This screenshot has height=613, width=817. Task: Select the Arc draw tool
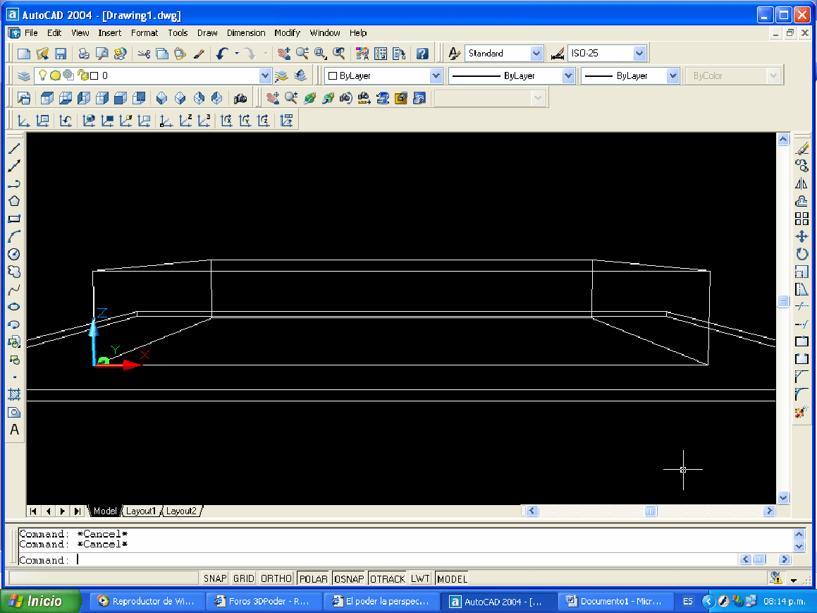[14, 236]
